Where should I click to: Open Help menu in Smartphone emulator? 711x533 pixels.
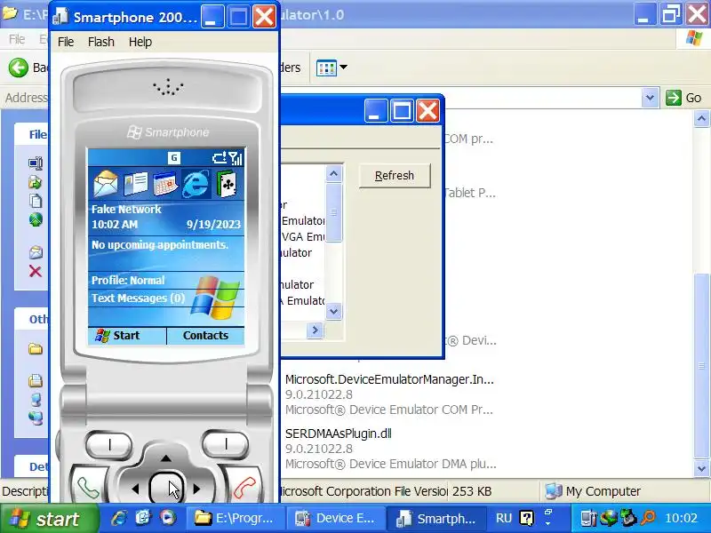[140, 42]
